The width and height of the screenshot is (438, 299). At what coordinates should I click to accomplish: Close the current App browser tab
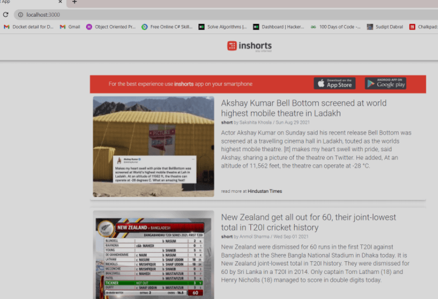(x=60, y=2)
